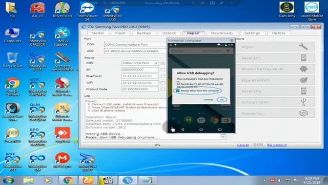Open InfinityBox BEST shortcut
This screenshot has width=328, height=185.
coord(37,62)
